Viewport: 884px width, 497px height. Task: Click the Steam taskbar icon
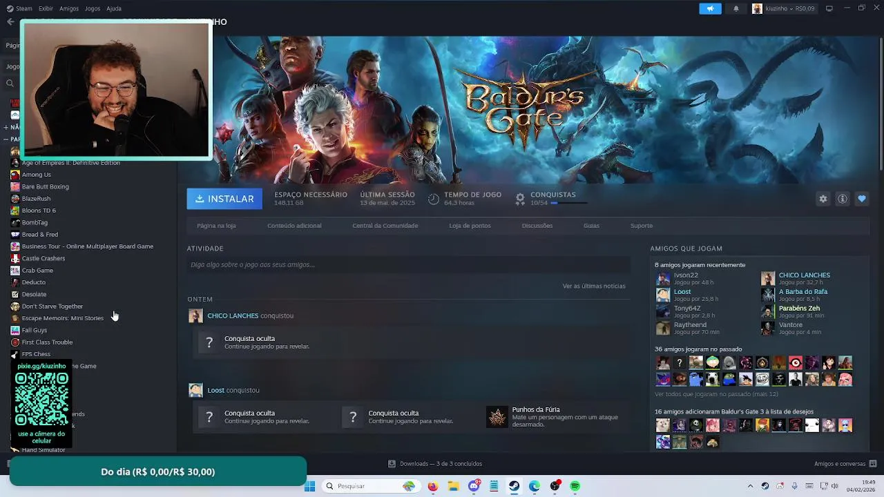click(515, 486)
